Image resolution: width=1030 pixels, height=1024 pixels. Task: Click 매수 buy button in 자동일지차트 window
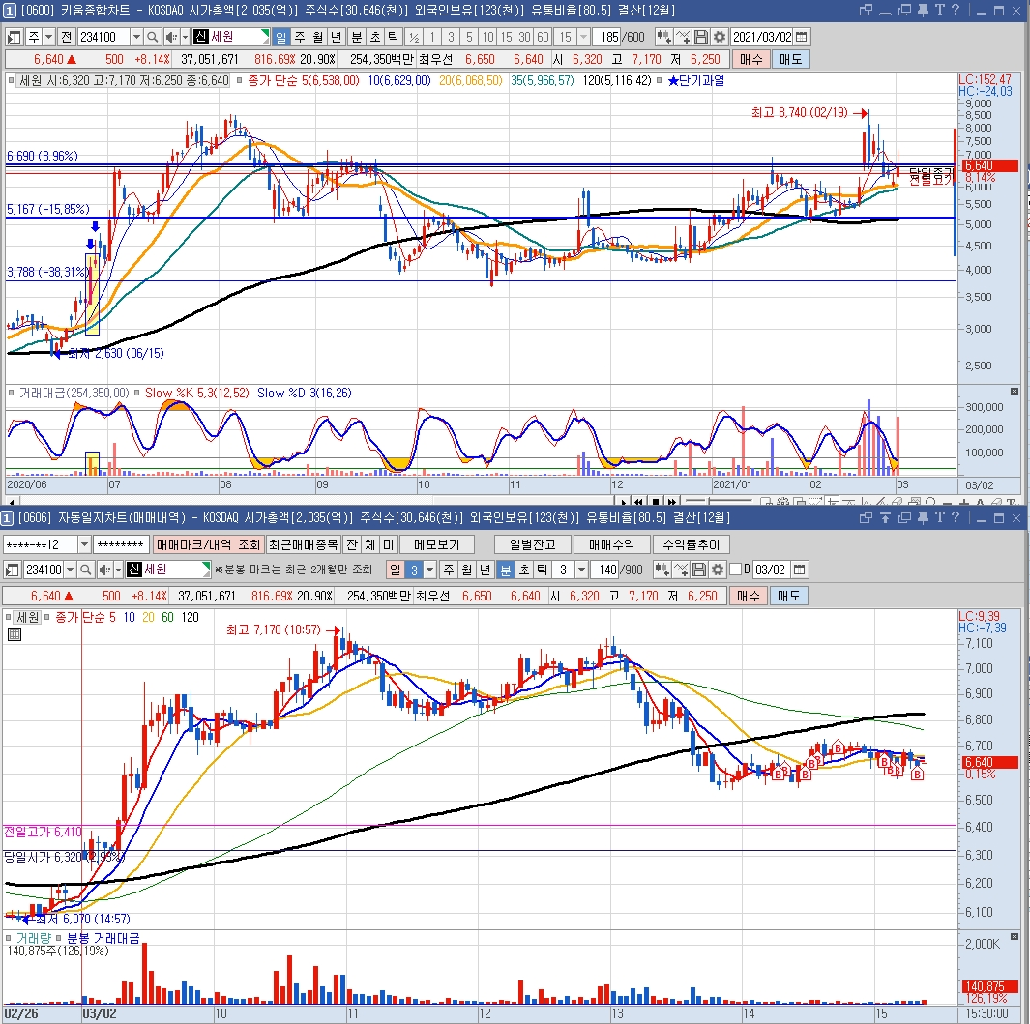pos(749,596)
